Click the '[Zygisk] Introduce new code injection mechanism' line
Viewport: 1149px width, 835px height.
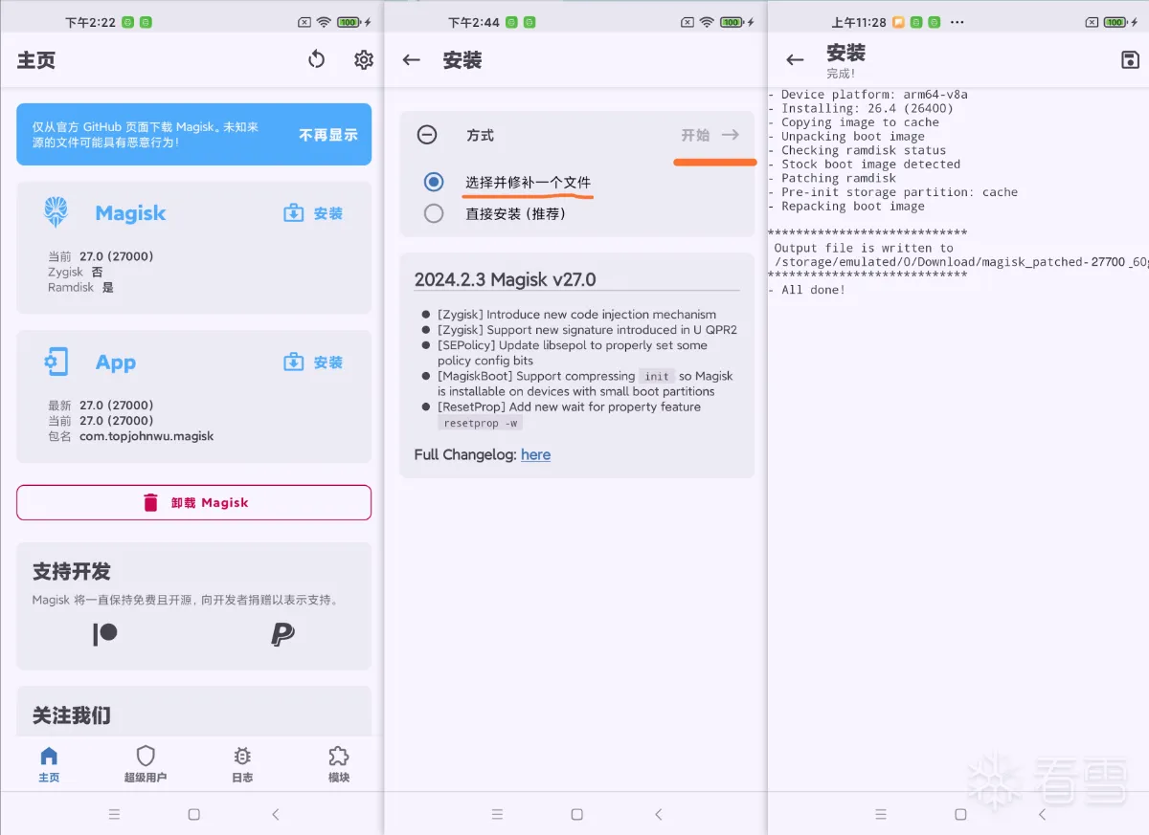pyautogui.click(x=577, y=315)
